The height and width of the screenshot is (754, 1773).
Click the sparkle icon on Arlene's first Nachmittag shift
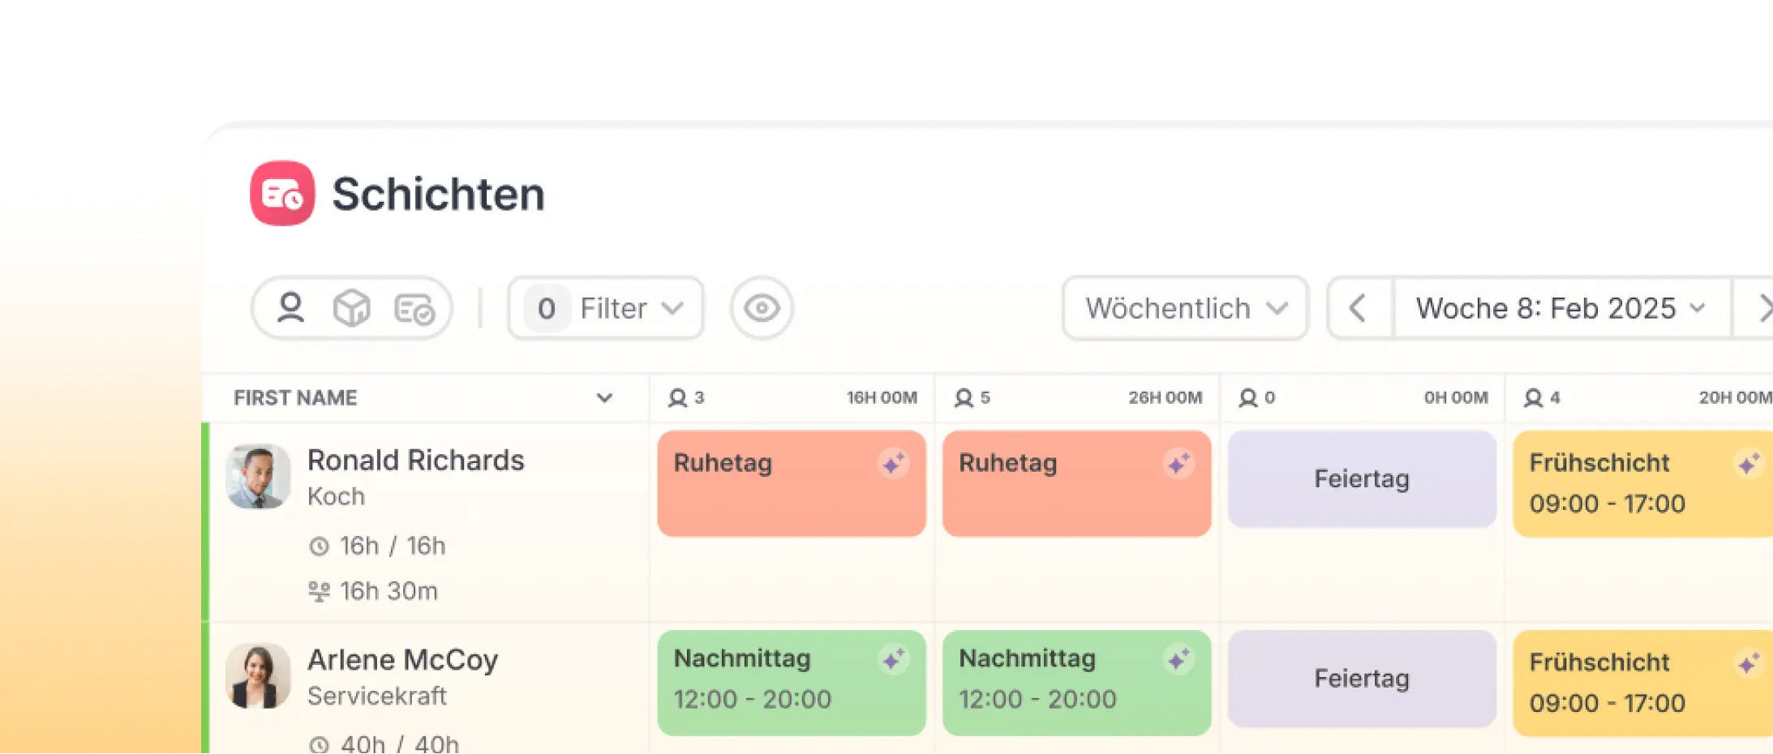(893, 660)
